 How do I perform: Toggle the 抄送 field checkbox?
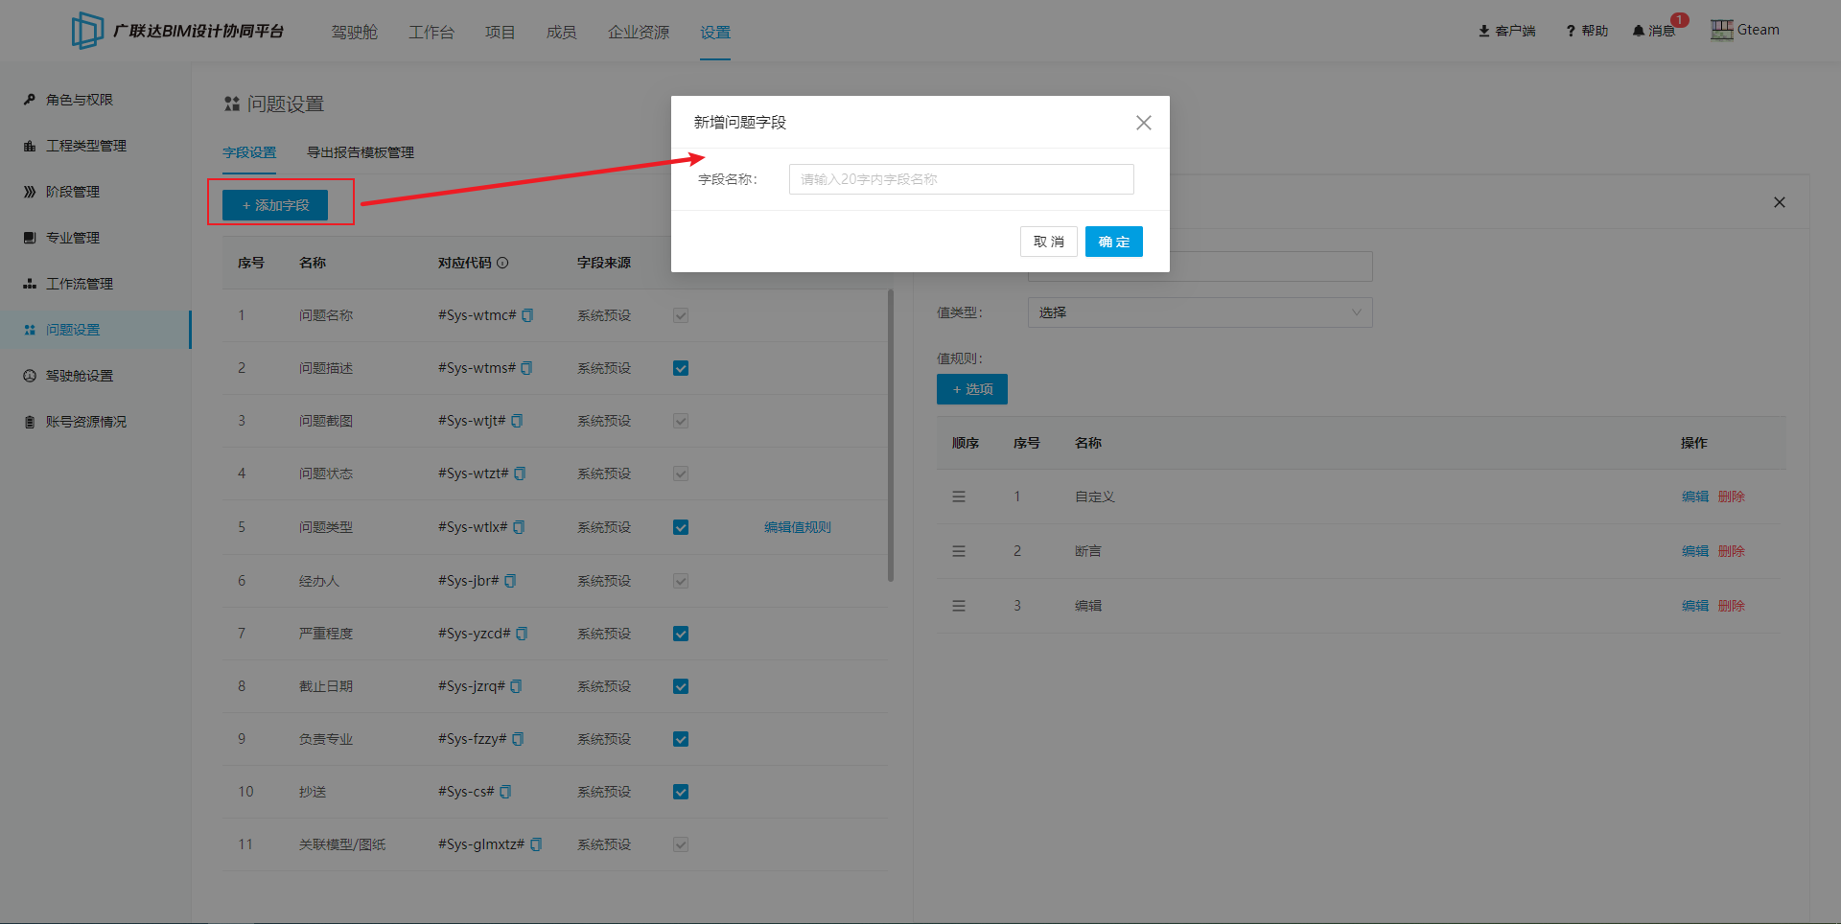pyautogui.click(x=681, y=792)
